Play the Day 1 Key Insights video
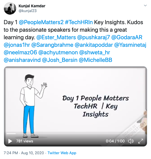 pos(10,141)
